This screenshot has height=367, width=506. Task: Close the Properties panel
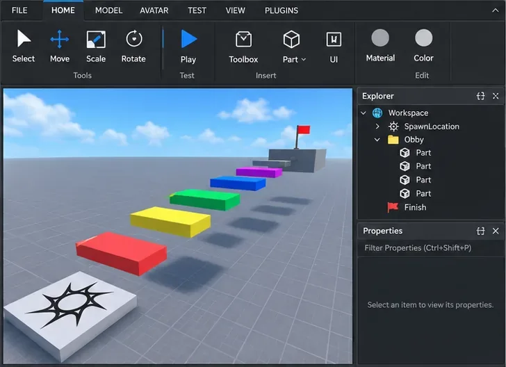click(x=496, y=231)
